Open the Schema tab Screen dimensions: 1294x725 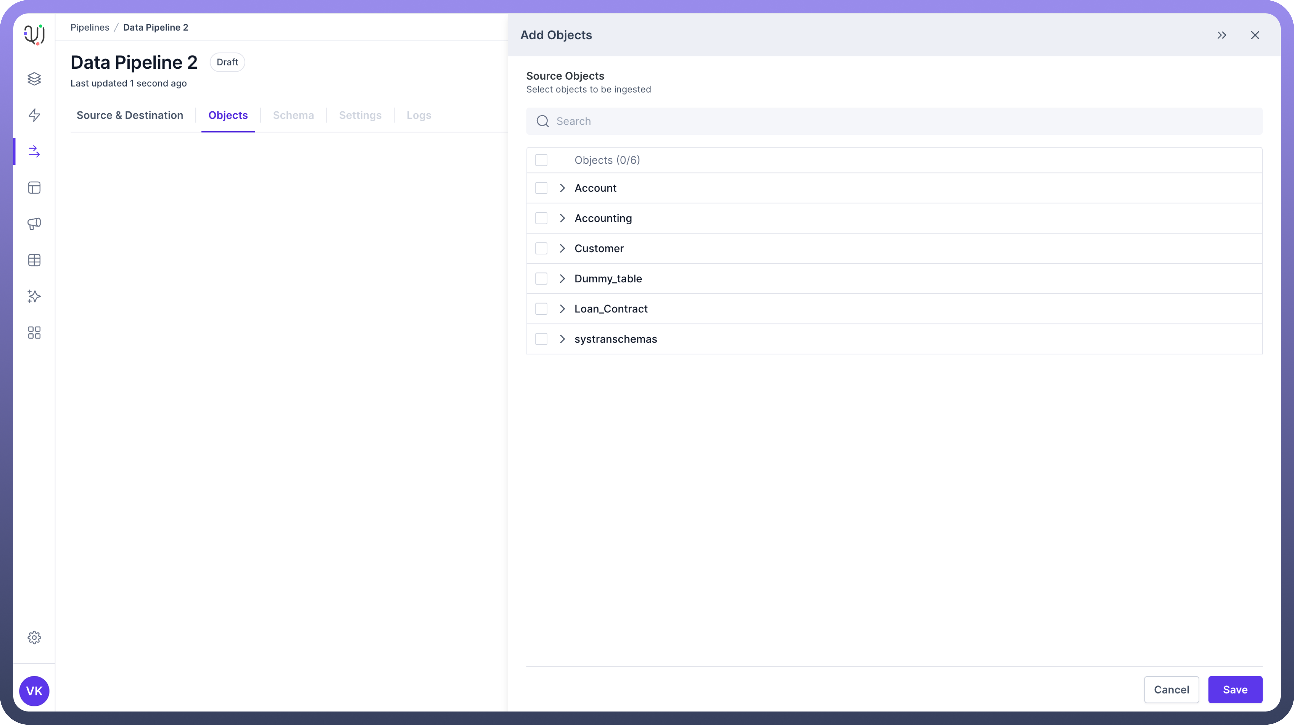click(293, 115)
